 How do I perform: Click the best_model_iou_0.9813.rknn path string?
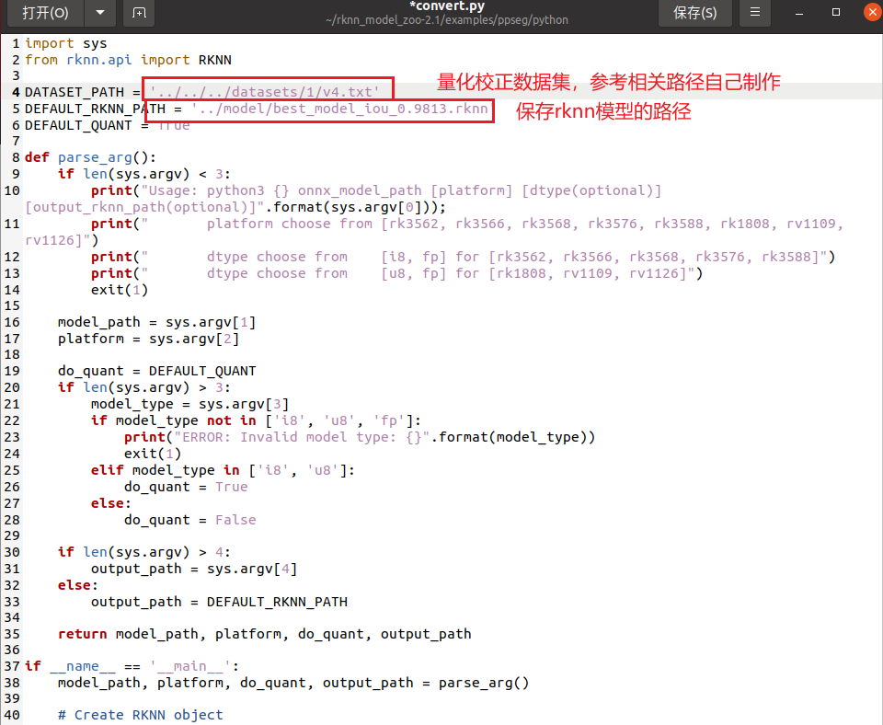pos(339,109)
